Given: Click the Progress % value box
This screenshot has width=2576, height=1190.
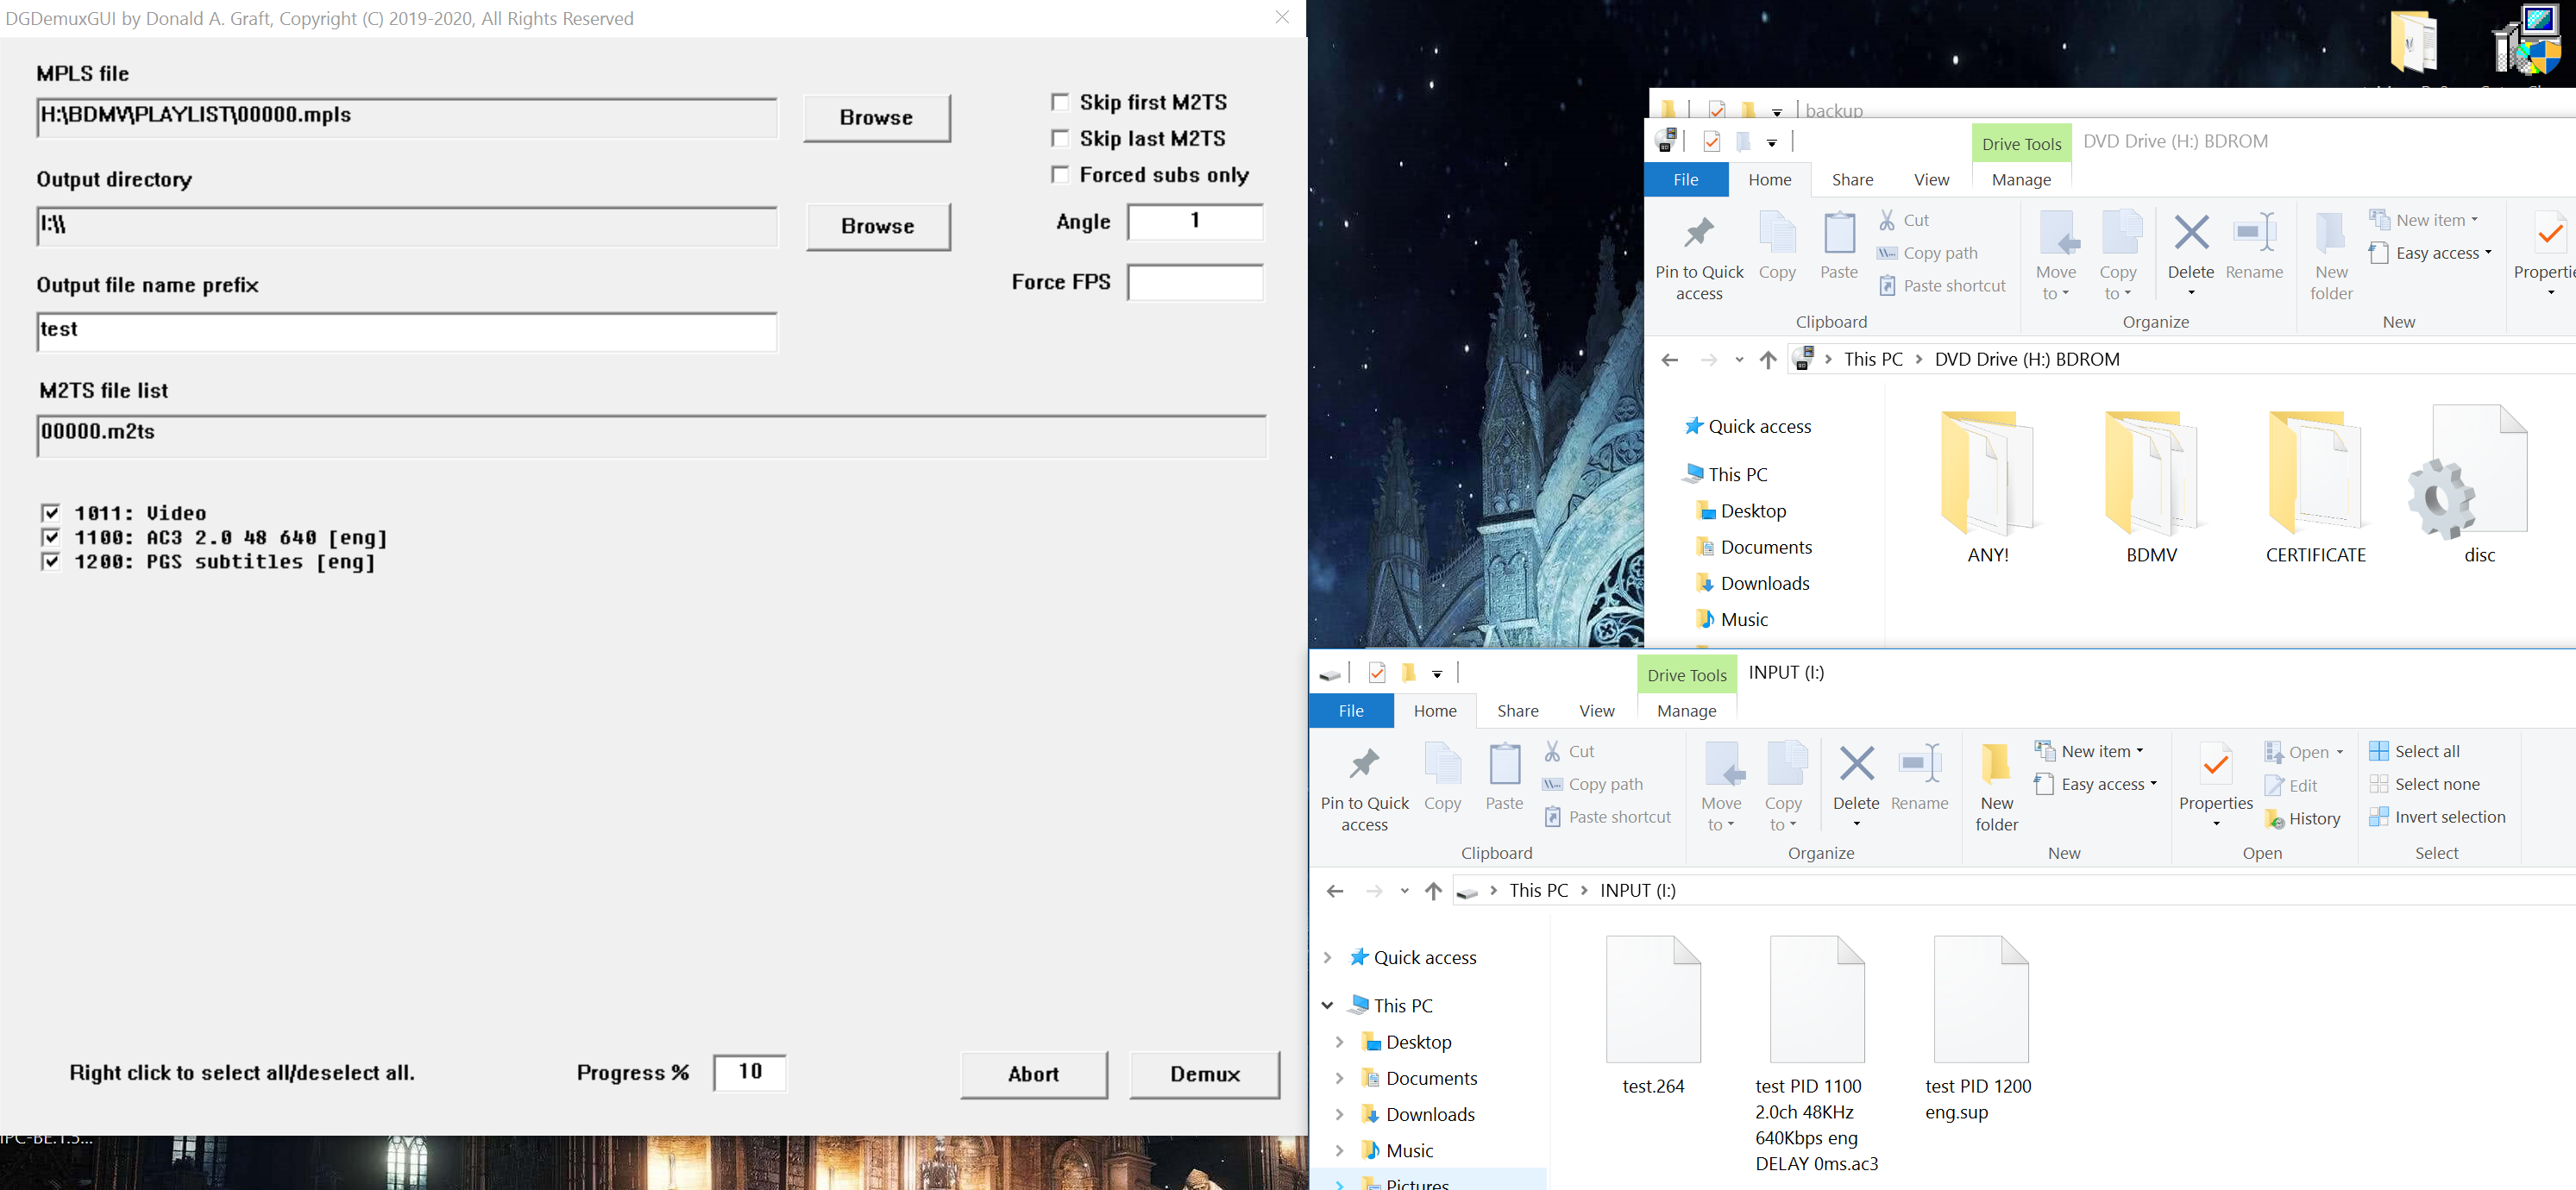Looking at the screenshot, I should click(x=750, y=1073).
